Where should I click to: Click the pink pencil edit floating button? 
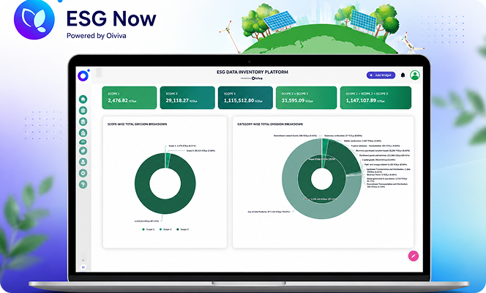[x=413, y=256]
